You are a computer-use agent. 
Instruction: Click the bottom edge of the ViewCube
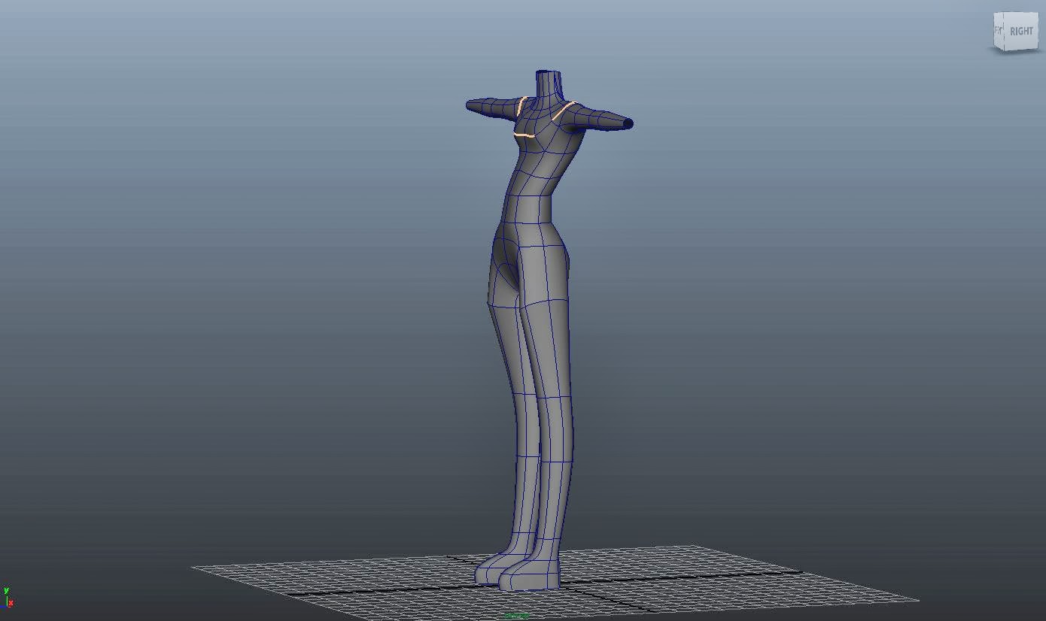[1017, 51]
